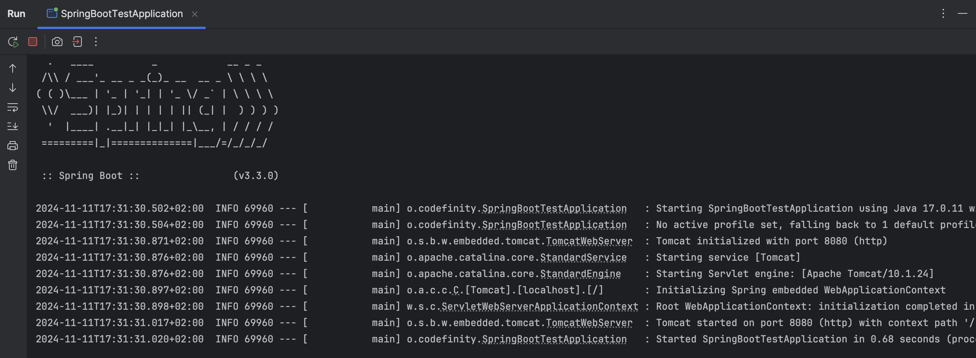Open StandardService class link
976x358 pixels.
pyautogui.click(x=584, y=257)
